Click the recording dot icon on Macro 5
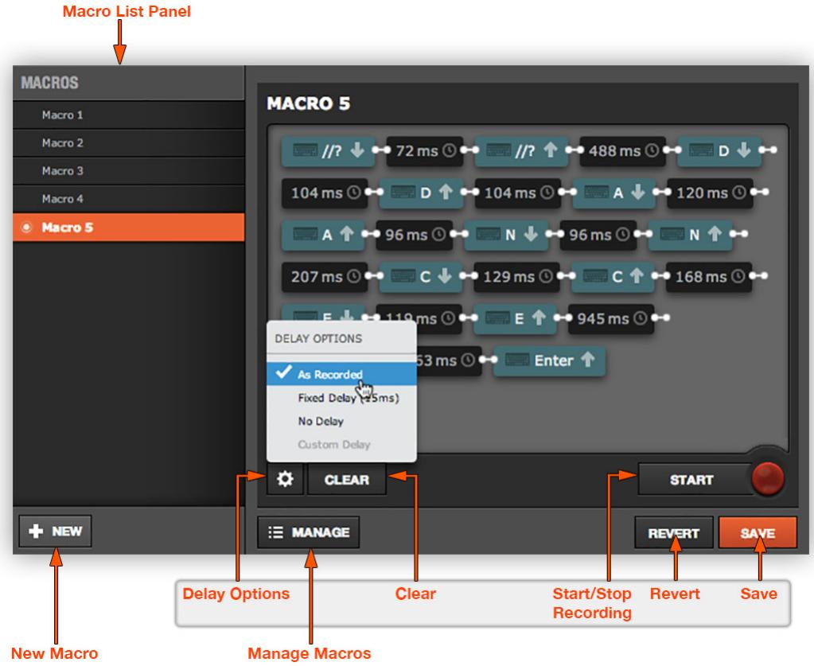 26,228
